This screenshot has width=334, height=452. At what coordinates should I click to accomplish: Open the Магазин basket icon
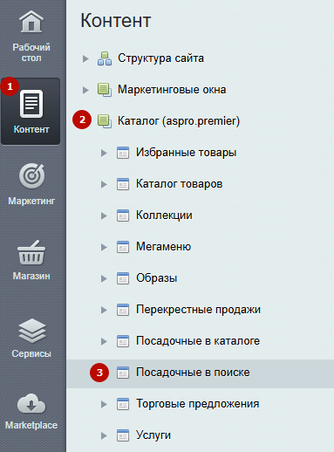pos(31,252)
